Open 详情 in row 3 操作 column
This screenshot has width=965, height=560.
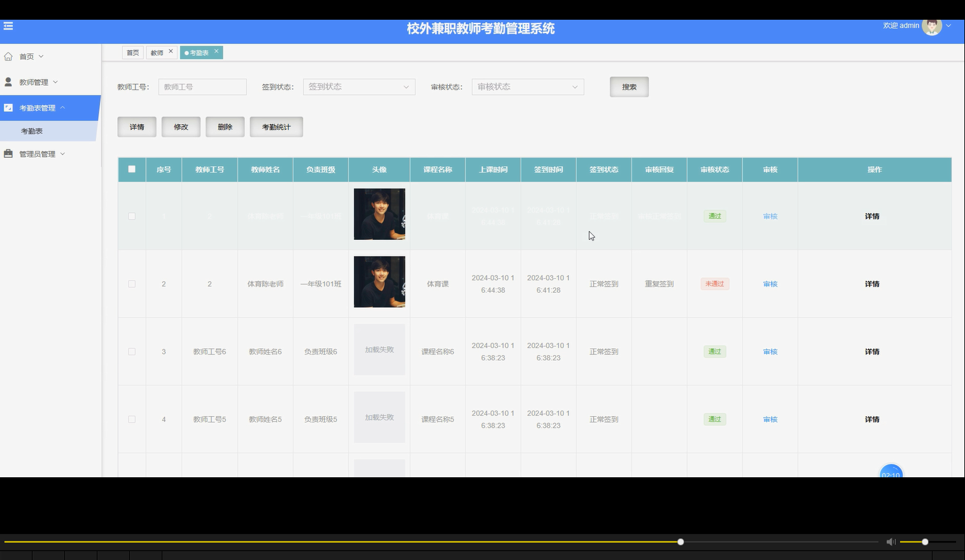(x=872, y=351)
